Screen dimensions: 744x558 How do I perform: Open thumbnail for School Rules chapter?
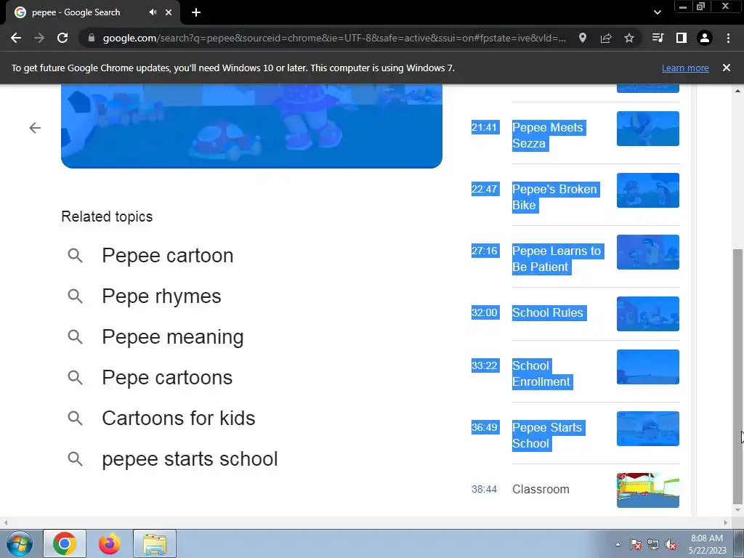(x=647, y=314)
